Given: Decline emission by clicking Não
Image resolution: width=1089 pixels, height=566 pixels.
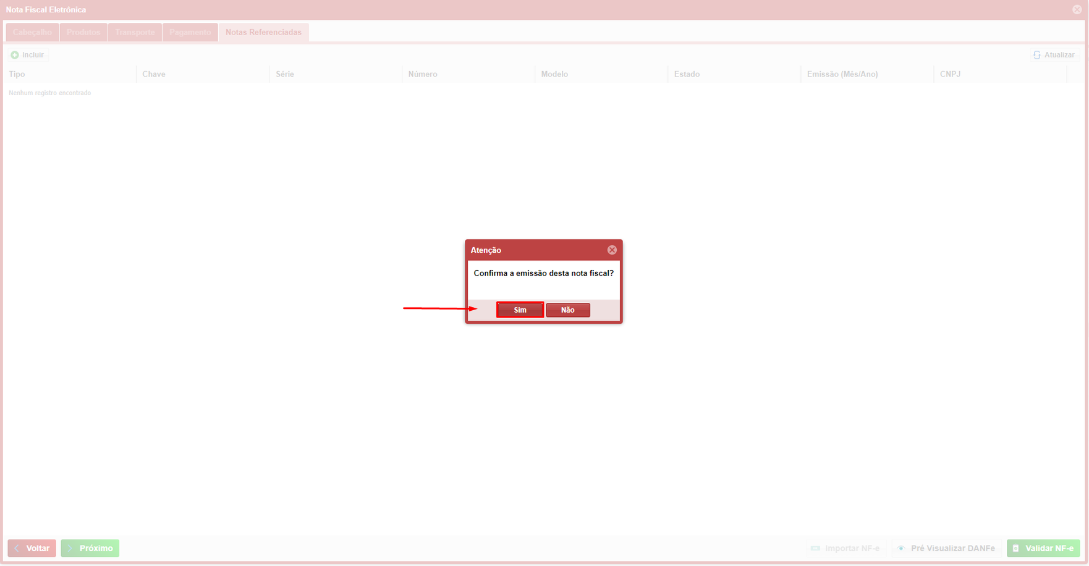Looking at the screenshot, I should click(567, 310).
